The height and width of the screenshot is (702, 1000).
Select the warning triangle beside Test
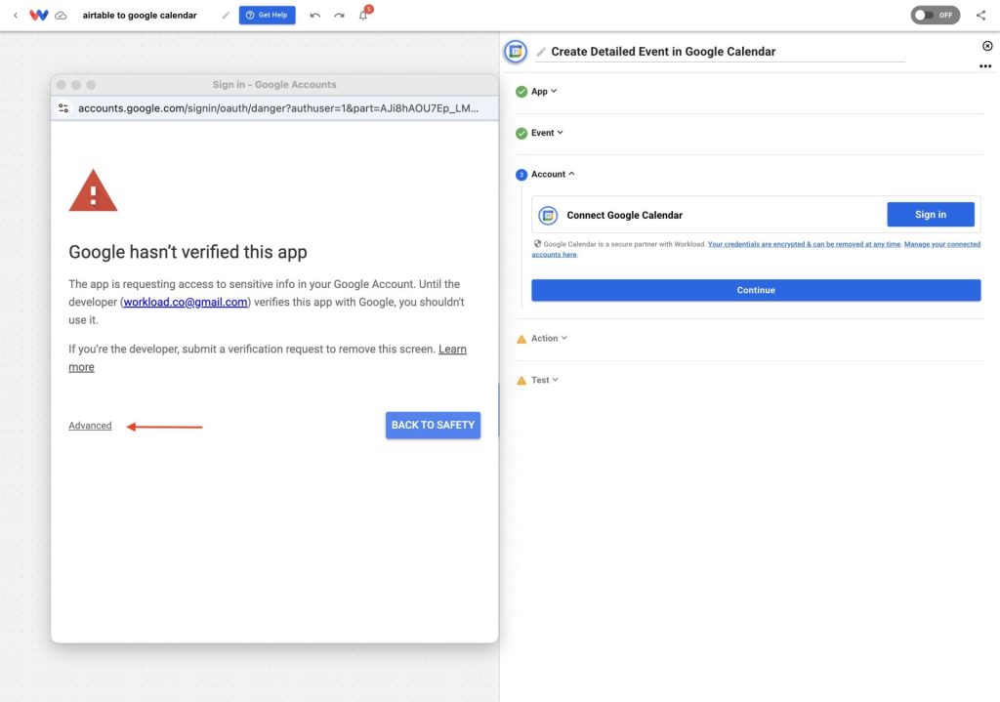[521, 381]
